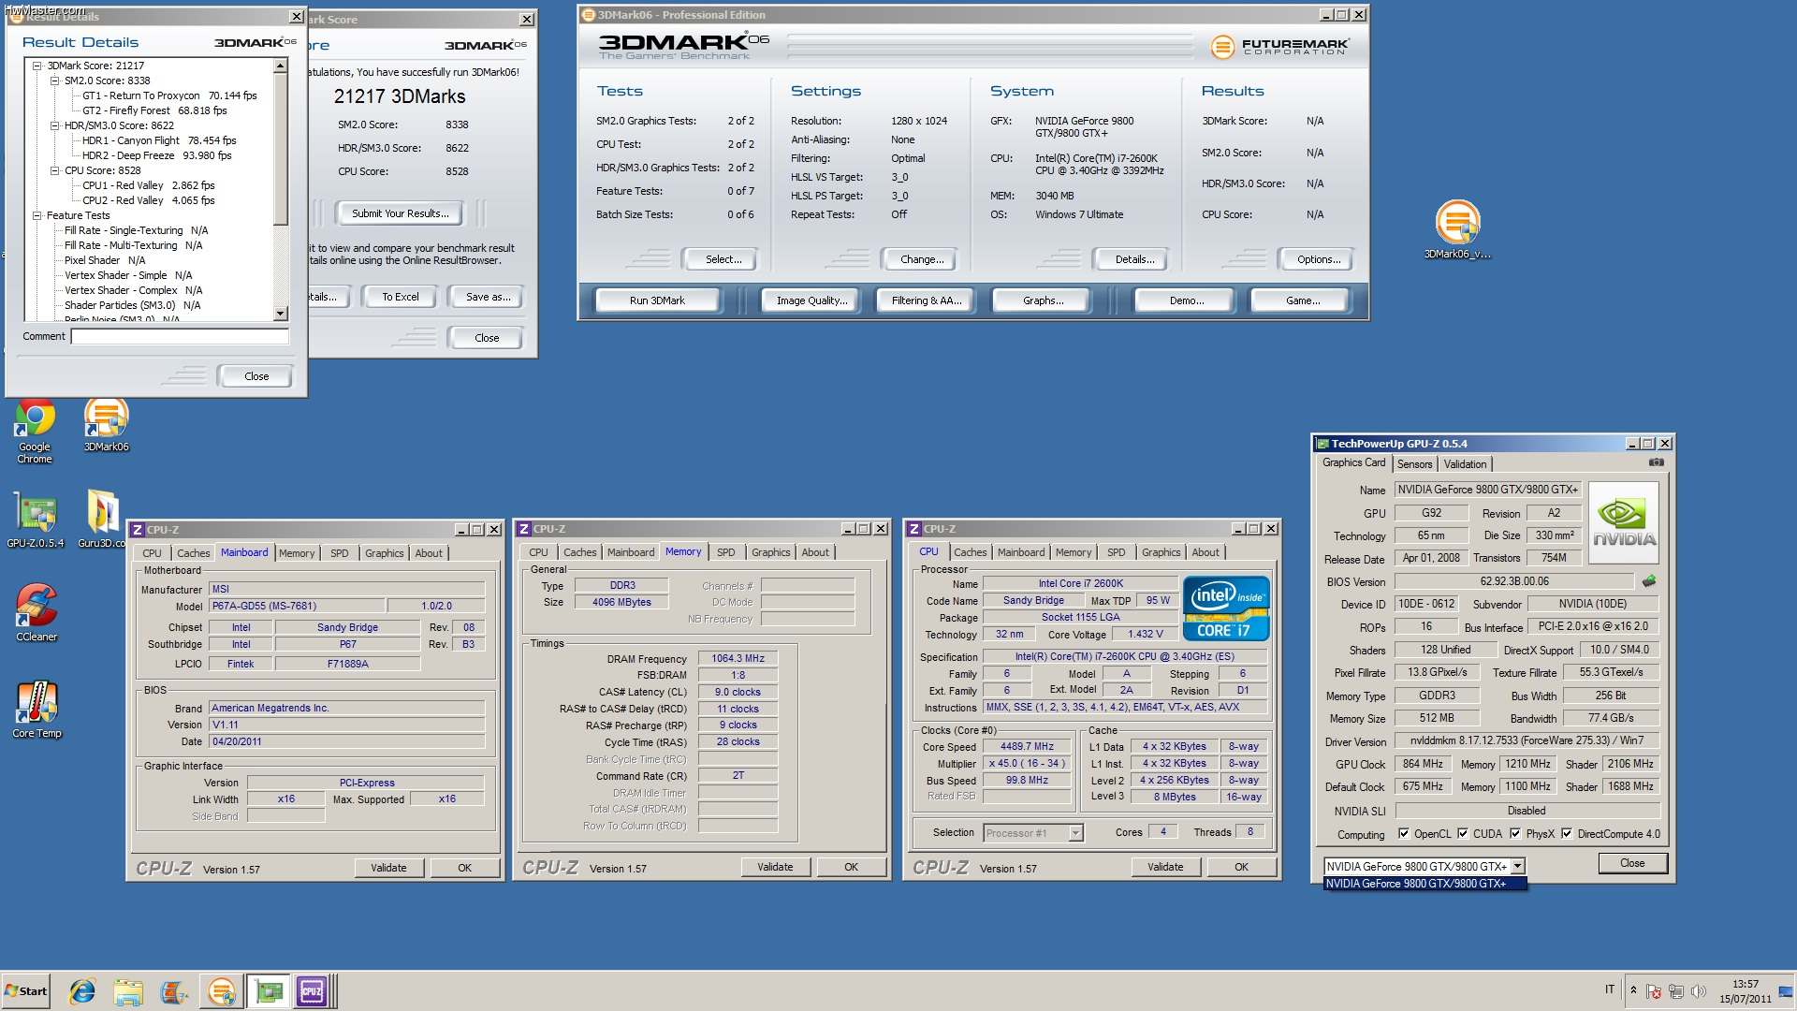
Task: Open Internet Explorer from the taskbar
Action: coord(82,990)
